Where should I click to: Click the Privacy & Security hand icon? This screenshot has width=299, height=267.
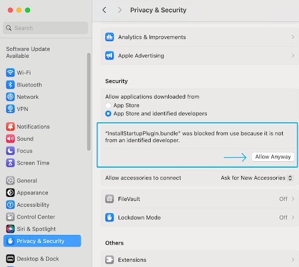tap(10, 241)
